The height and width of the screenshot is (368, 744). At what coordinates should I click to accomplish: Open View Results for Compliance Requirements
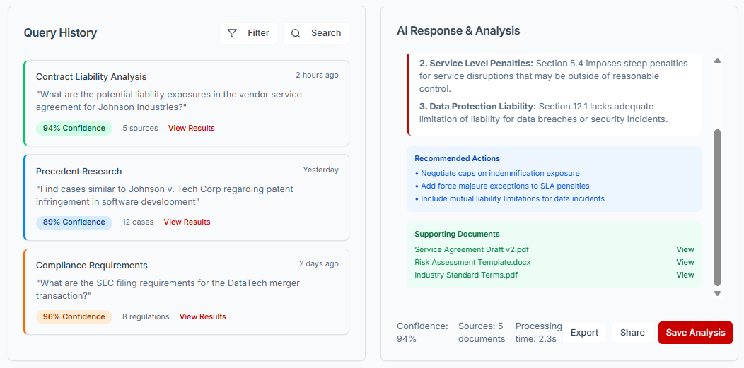tap(202, 317)
